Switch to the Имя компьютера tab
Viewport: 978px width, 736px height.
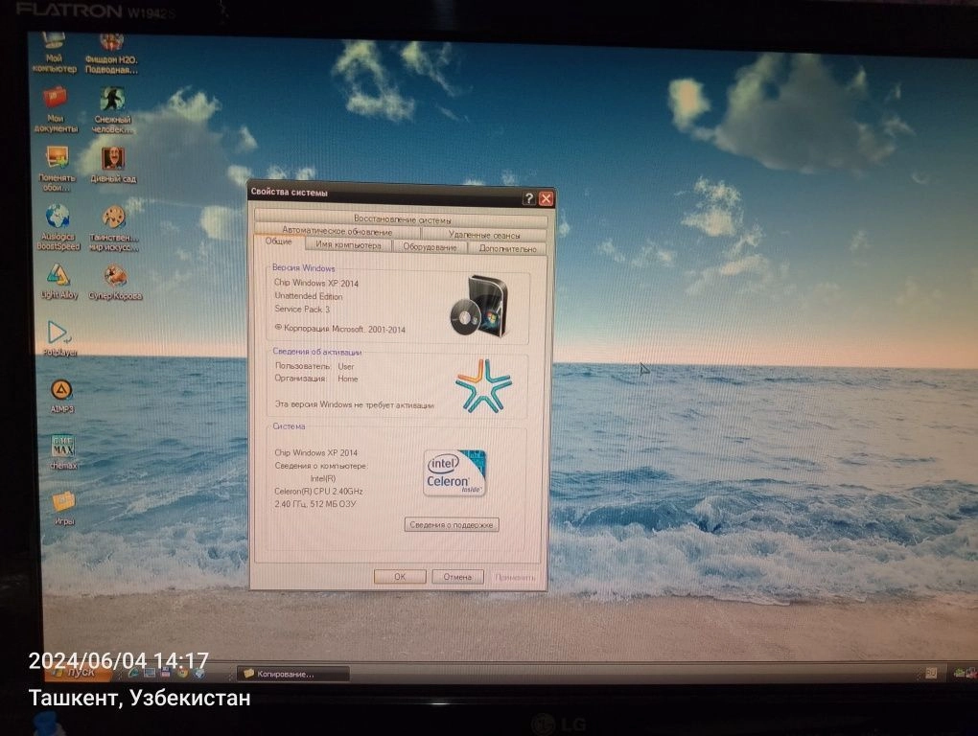[x=348, y=245]
